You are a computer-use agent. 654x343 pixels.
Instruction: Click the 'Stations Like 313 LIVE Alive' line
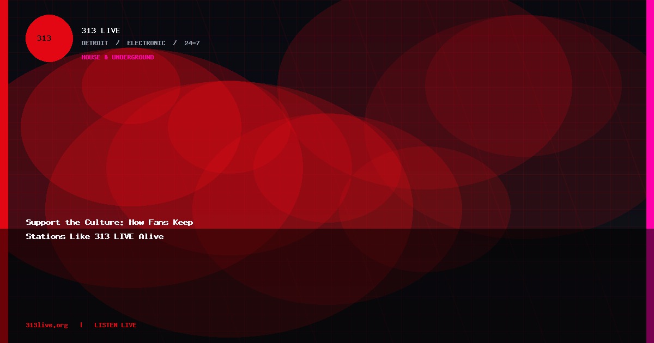(x=95, y=236)
